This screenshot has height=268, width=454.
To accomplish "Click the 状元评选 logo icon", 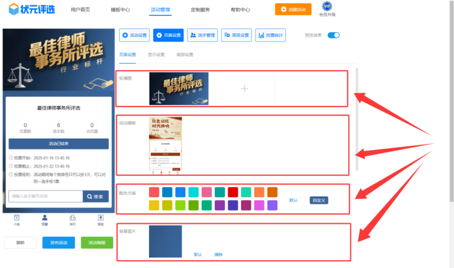I will point(12,10).
